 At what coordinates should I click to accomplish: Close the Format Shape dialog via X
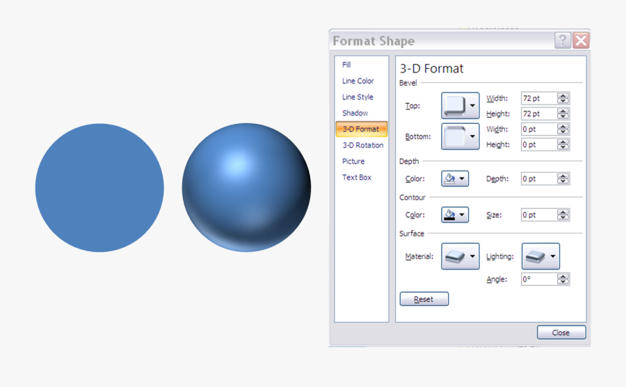pyautogui.click(x=581, y=40)
